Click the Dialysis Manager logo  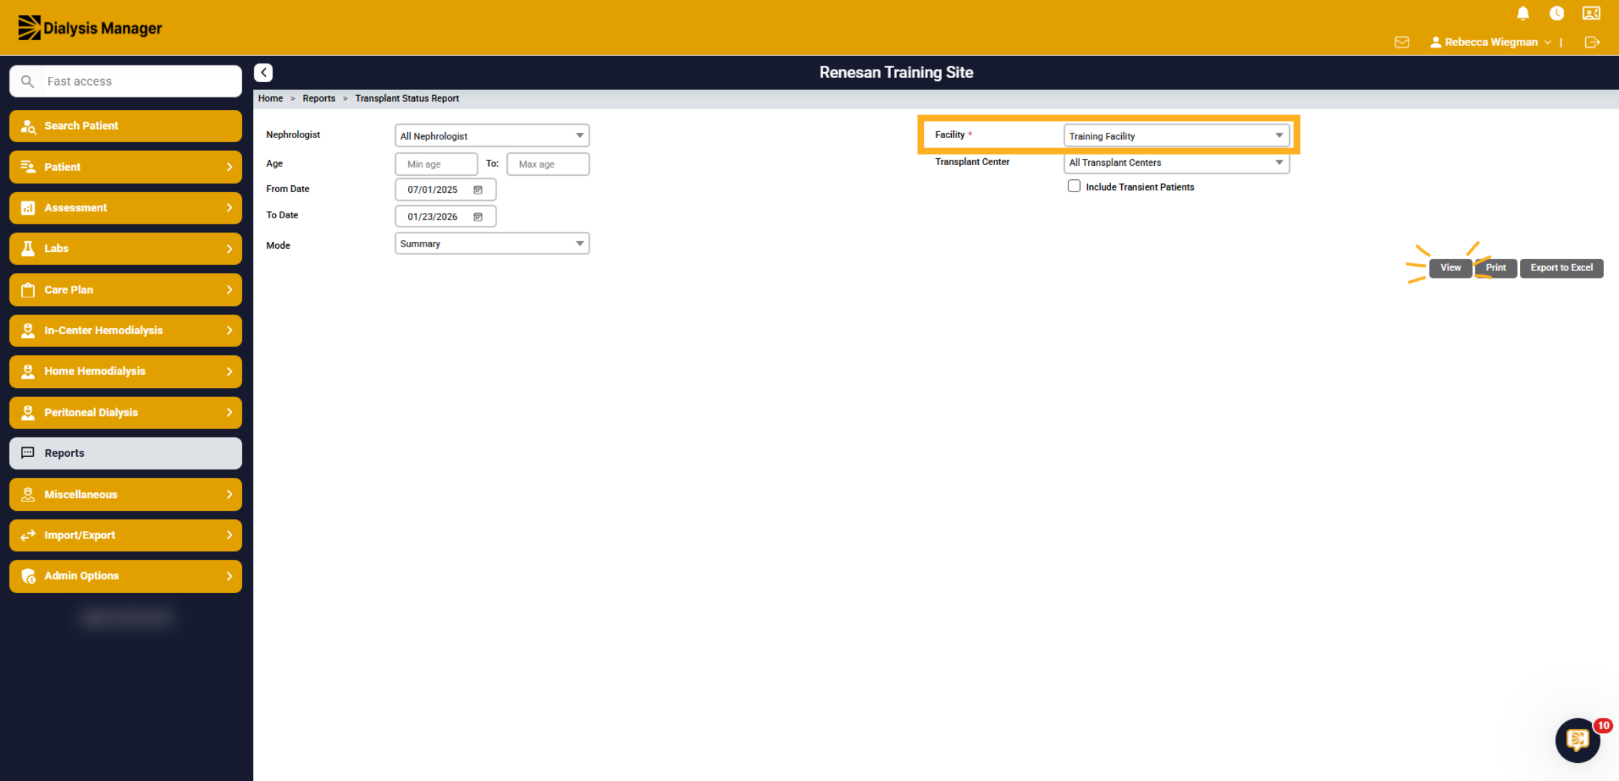[90, 28]
